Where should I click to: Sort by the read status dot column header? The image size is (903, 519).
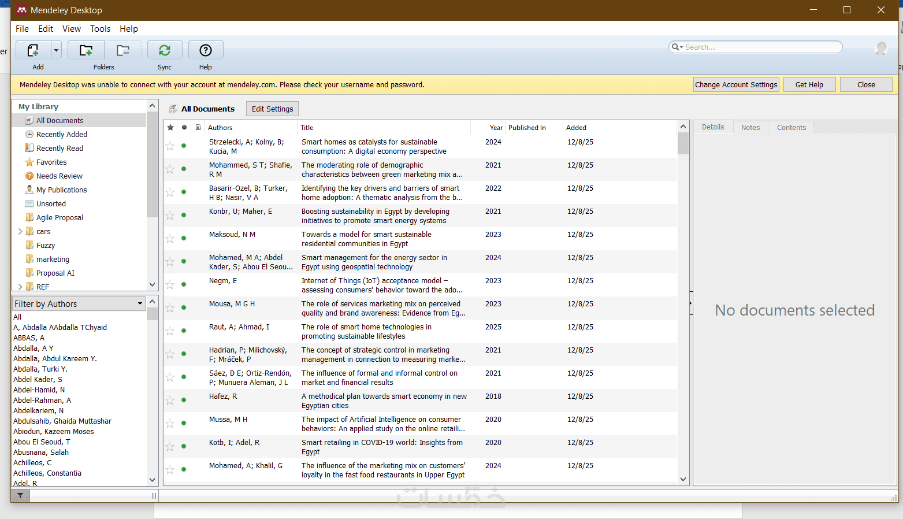184,127
